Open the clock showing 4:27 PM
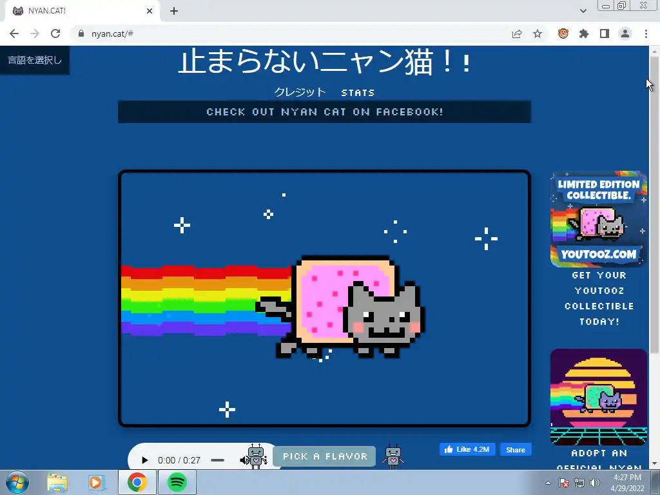The height and width of the screenshot is (495, 660). (627, 483)
